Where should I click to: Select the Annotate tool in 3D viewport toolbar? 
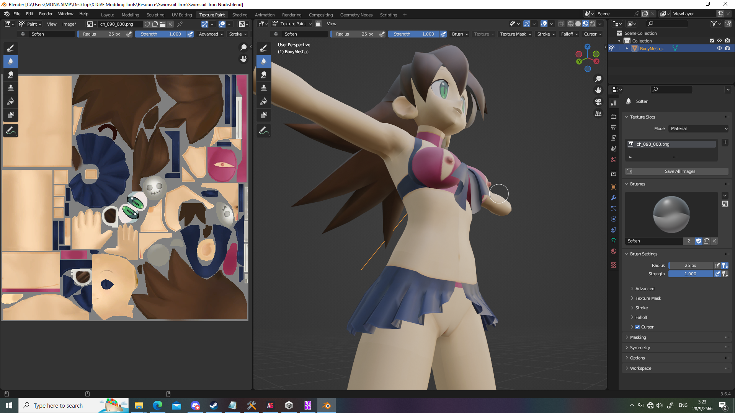tap(264, 131)
